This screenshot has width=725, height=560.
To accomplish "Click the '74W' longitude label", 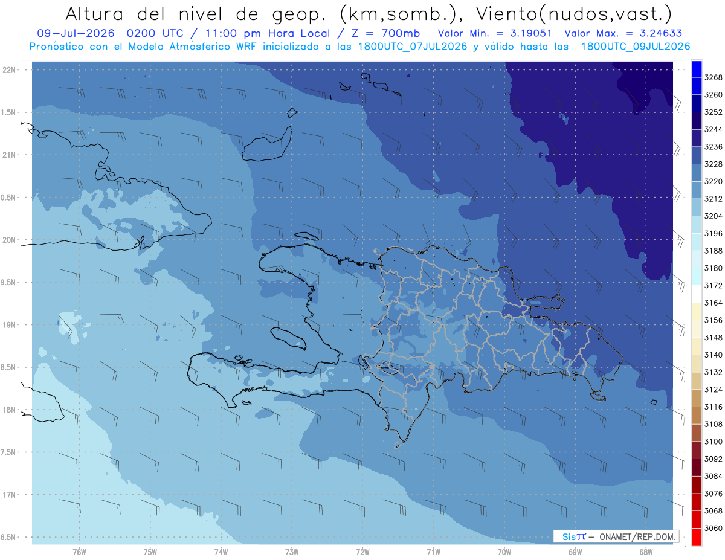I will tap(221, 552).
